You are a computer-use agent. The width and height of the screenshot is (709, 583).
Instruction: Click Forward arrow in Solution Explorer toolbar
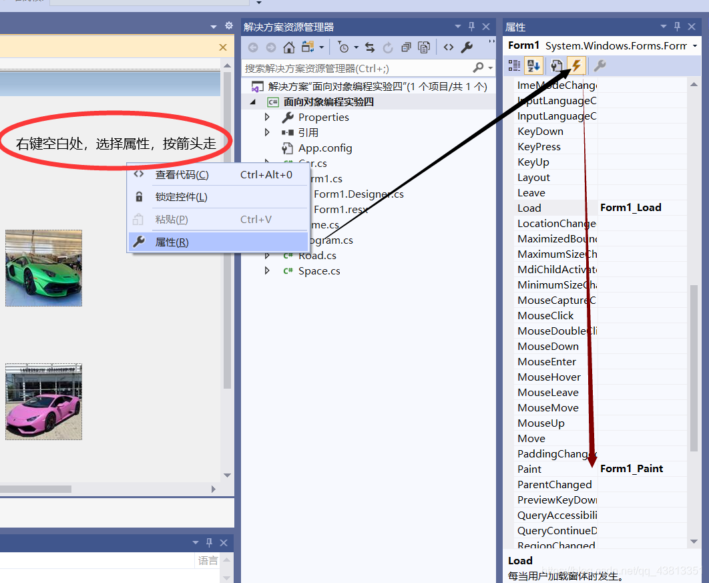271,47
